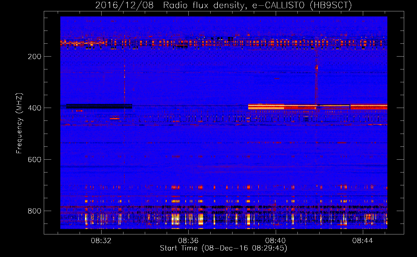This screenshot has width=417, height=257.
Task: Select the 'Frequency (MHZ)' axis label
Action: pos(19,123)
